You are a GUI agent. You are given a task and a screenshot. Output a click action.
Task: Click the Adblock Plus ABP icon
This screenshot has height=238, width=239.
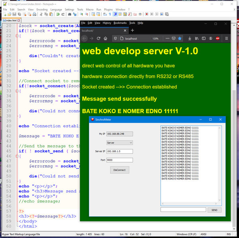coord(217,38)
